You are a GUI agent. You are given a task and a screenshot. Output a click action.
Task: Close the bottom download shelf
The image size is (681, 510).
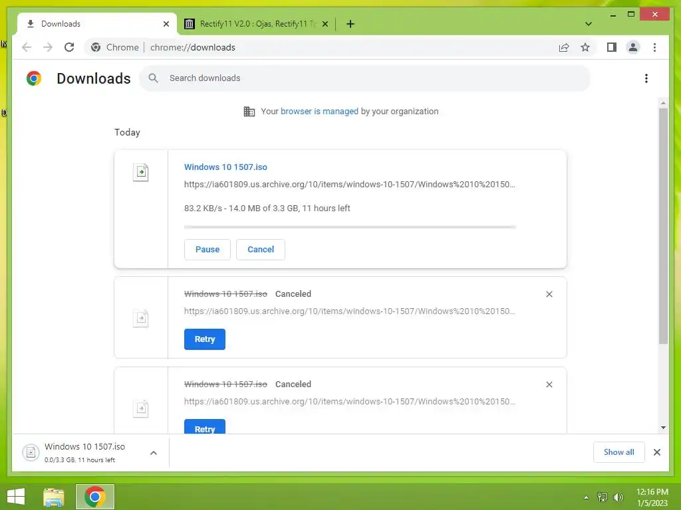coord(656,452)
